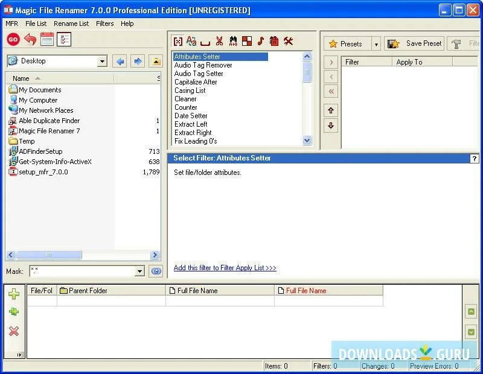Click the lower green arrow on rename list
The width and height of the screenshot is (483, 374).
(x=471, y=332)
